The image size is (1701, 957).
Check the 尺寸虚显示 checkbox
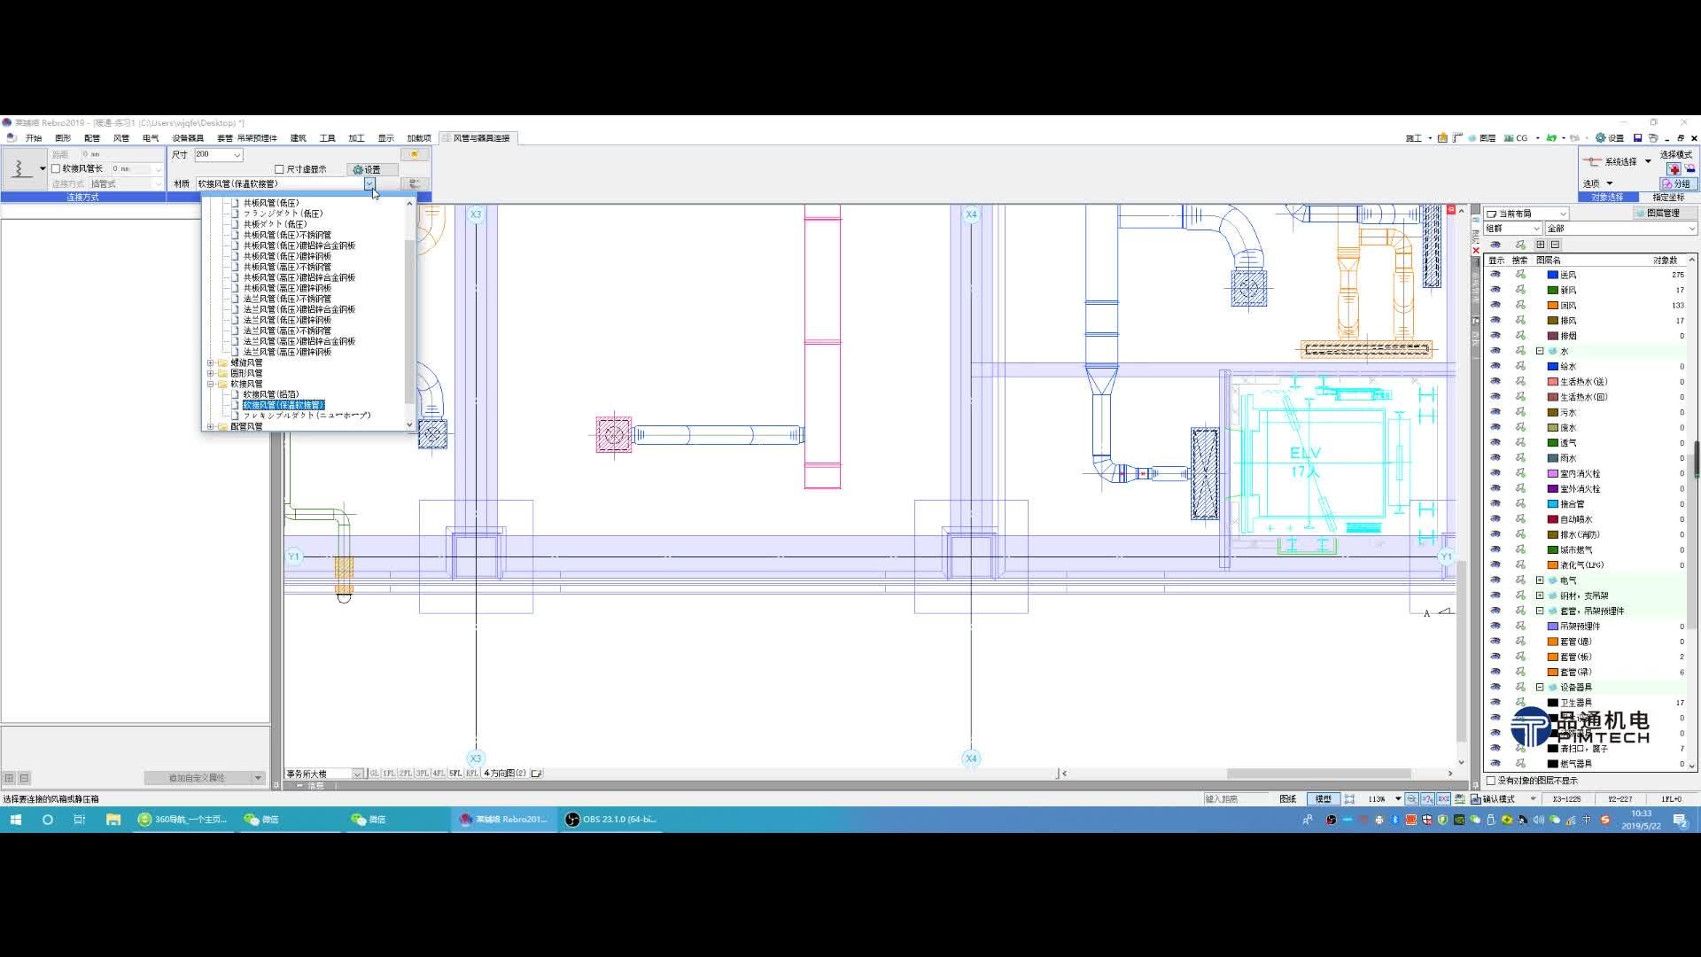click(x=280, y=169)
